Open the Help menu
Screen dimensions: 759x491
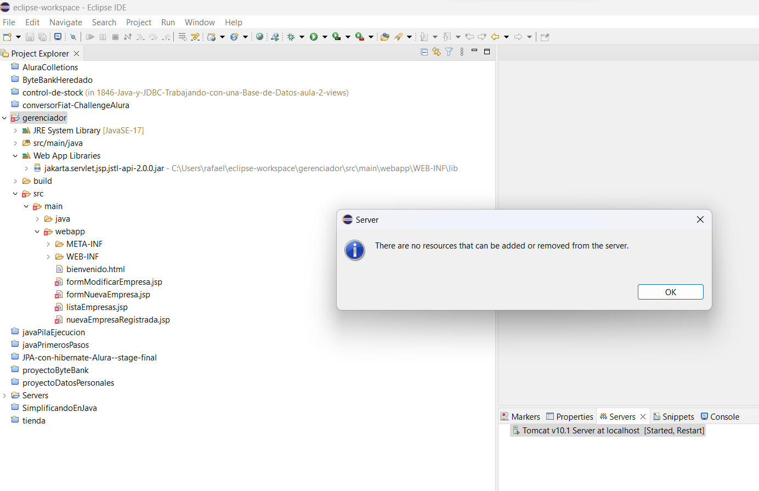pos(234,22)
